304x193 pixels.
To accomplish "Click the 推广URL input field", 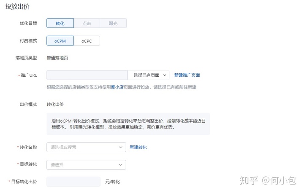I will [x=87, y=75].
